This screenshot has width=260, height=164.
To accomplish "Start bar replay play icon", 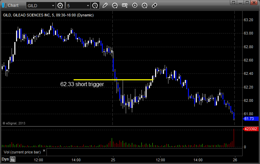I will pos(135,5).
